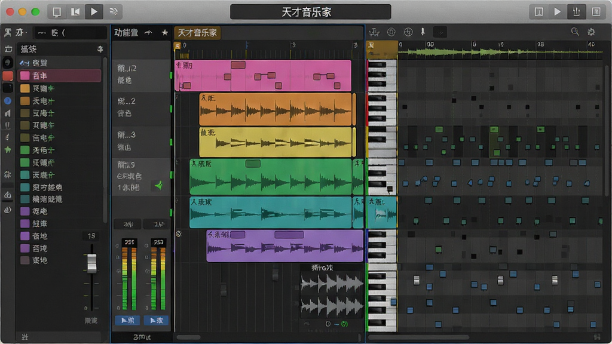Click the orange playhead marker on the arrangement ruler
The image size is (612, 344).
click(x=177, y=46)
